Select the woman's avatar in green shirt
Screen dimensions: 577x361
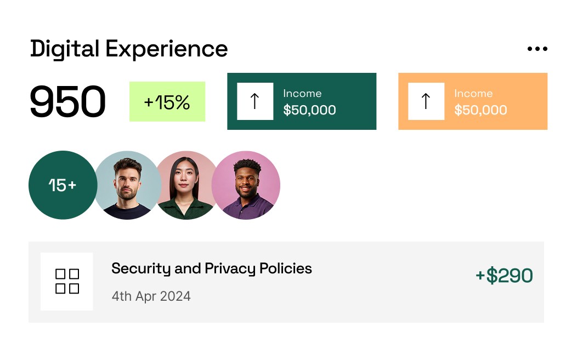(186, 185)
